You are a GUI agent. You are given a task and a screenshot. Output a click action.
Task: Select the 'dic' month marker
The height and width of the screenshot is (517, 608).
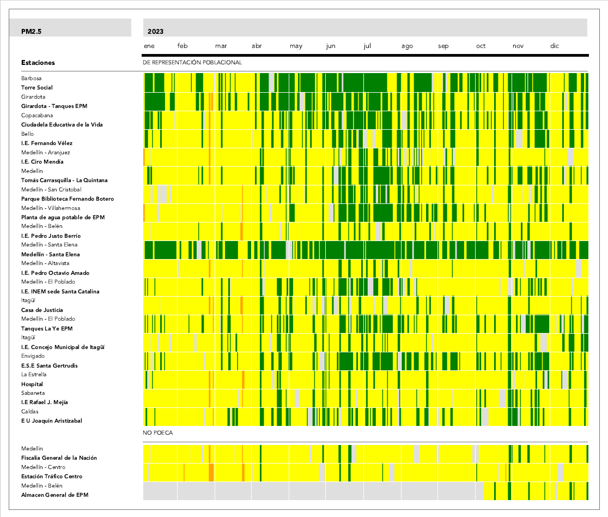(554, 46)
